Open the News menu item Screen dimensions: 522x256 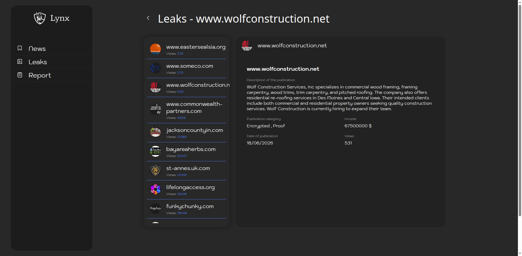(x=52, y=48)
